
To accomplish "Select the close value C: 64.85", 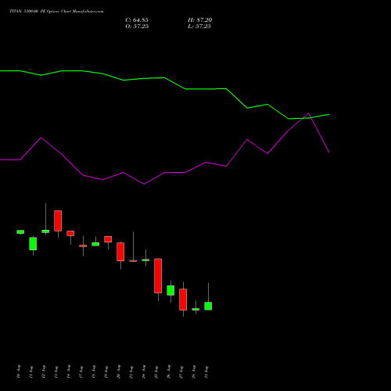I will click(137, 20).
